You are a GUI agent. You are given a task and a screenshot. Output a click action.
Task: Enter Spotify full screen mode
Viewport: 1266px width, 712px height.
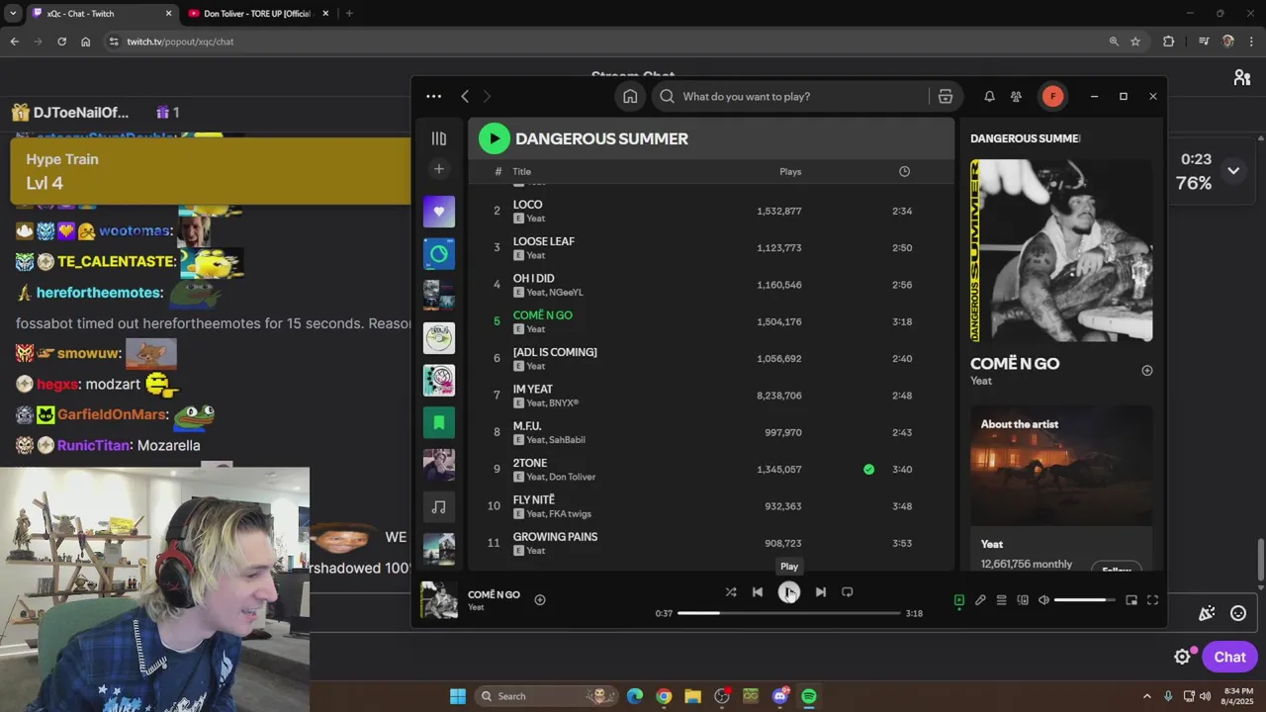1152,600
